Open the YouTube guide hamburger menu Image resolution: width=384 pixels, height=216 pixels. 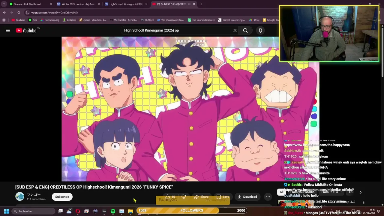8,30
